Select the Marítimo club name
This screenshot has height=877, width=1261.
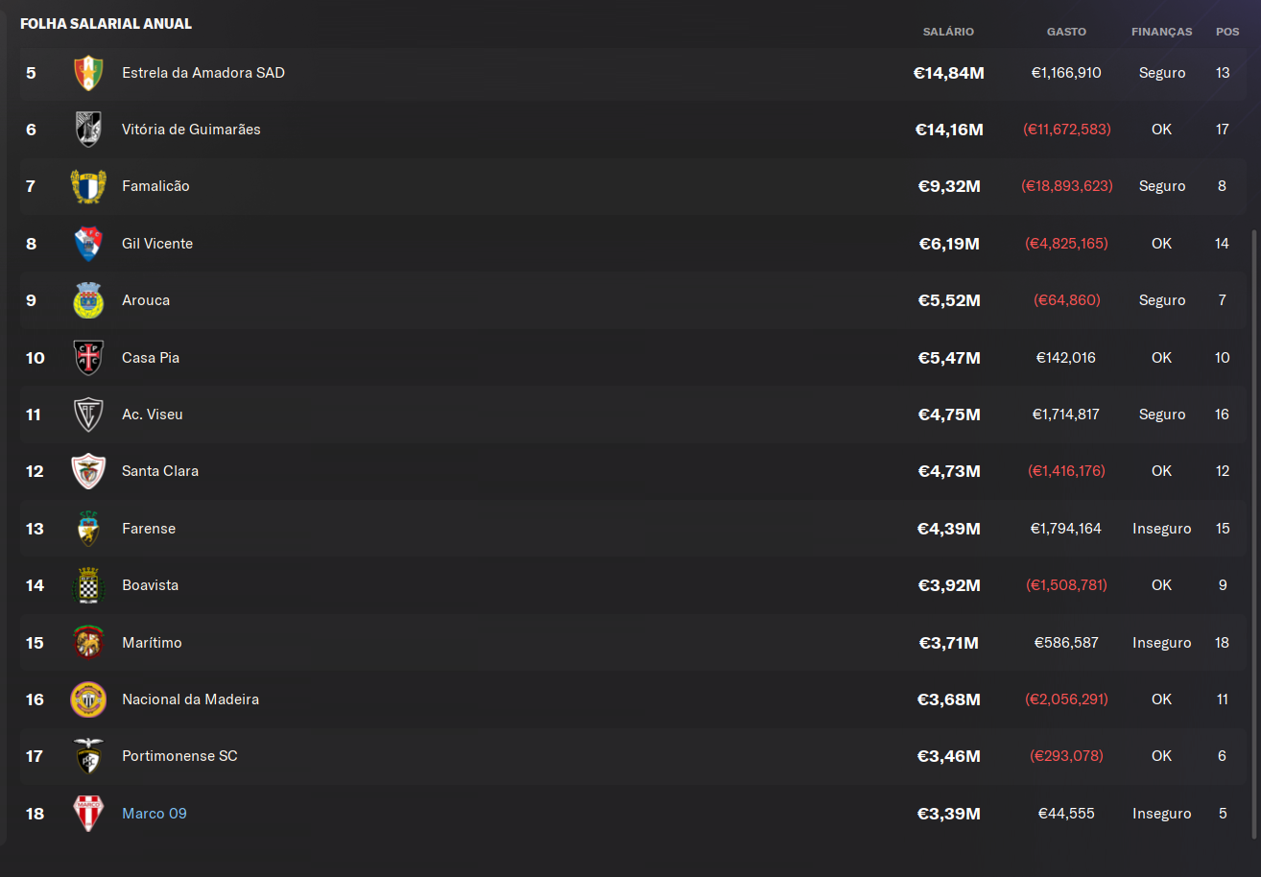click(x=152, y=643)
